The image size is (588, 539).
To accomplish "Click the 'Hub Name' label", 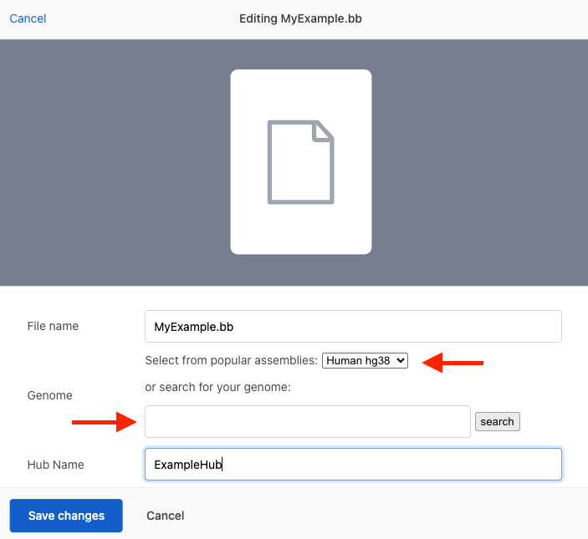I will pos(55,465).
